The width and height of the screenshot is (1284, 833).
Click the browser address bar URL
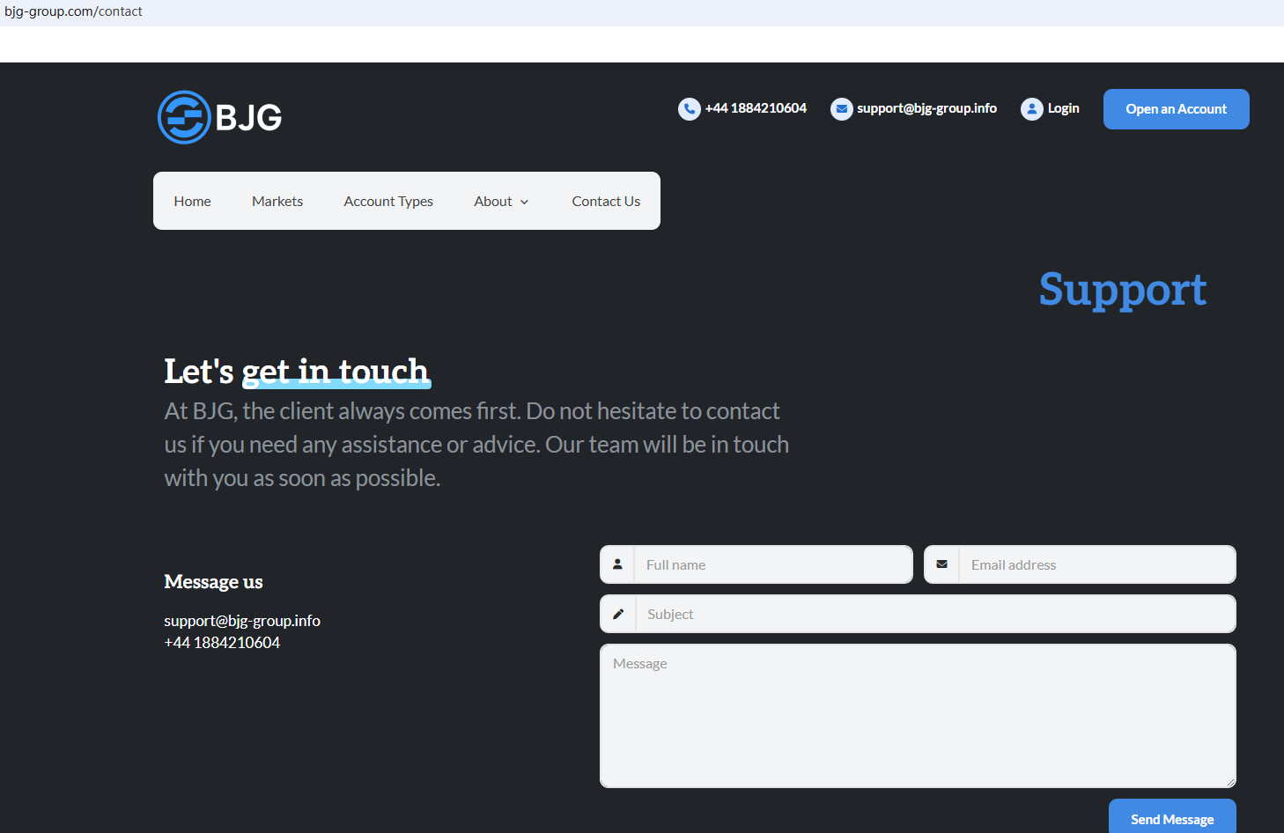74,11
